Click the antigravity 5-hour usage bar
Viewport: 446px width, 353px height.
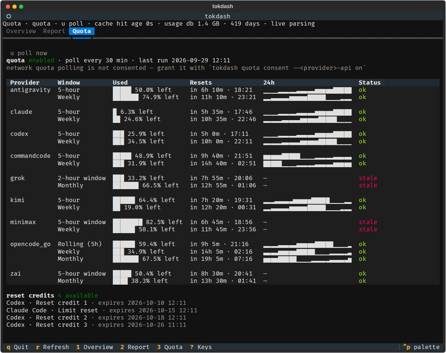[122, 90]
